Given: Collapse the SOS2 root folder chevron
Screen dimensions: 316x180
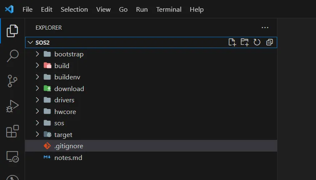Looking at the screenshot, I should [30, 43].
